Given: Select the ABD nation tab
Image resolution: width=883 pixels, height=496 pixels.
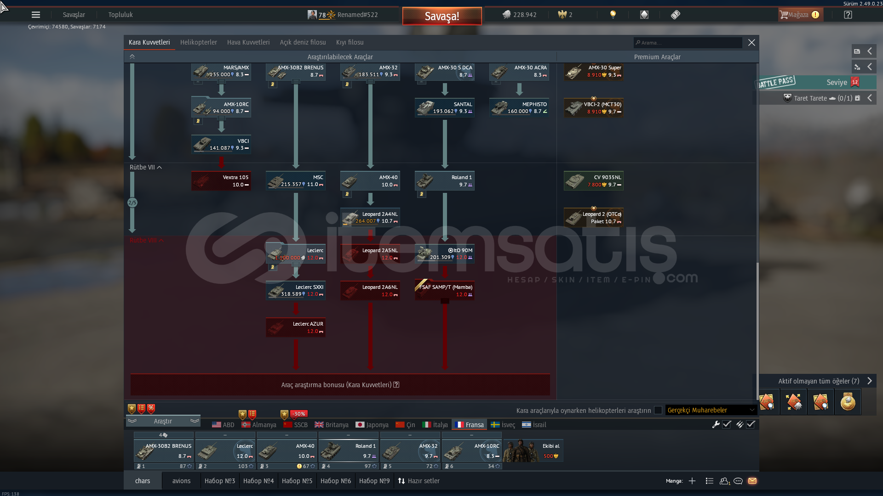Looking at the screenshot, I should (223, 425).
